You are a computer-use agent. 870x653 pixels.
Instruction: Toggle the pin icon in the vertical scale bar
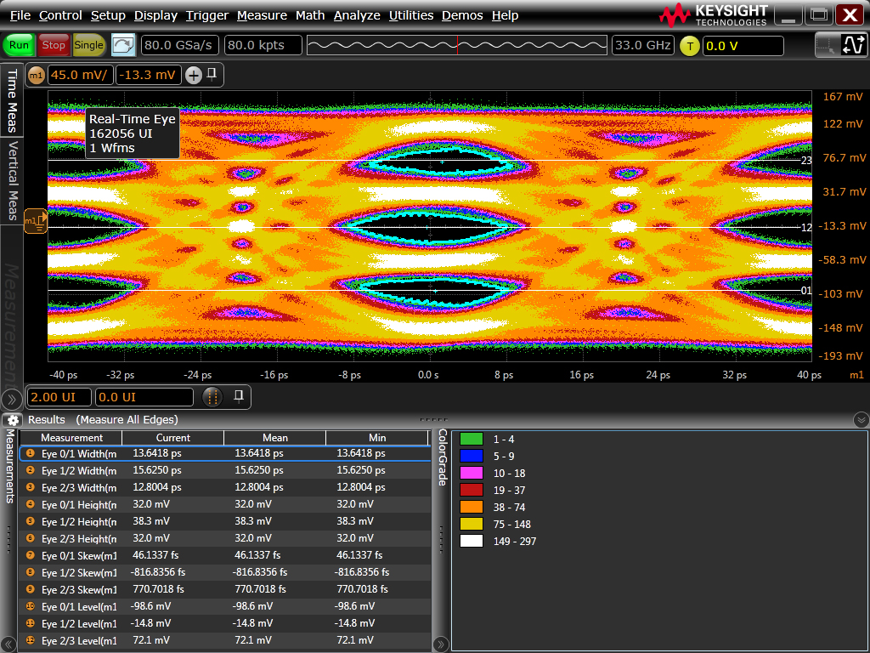(x=212, y=75)
